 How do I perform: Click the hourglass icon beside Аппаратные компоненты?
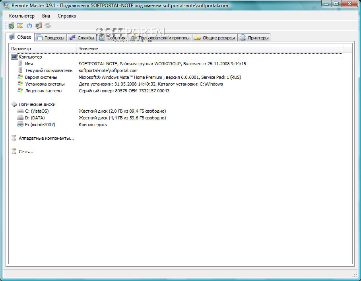tap(14, 138)
